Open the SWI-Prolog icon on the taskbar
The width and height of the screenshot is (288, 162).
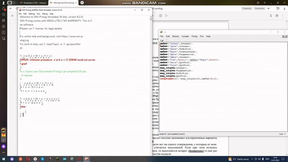(87, 159)
